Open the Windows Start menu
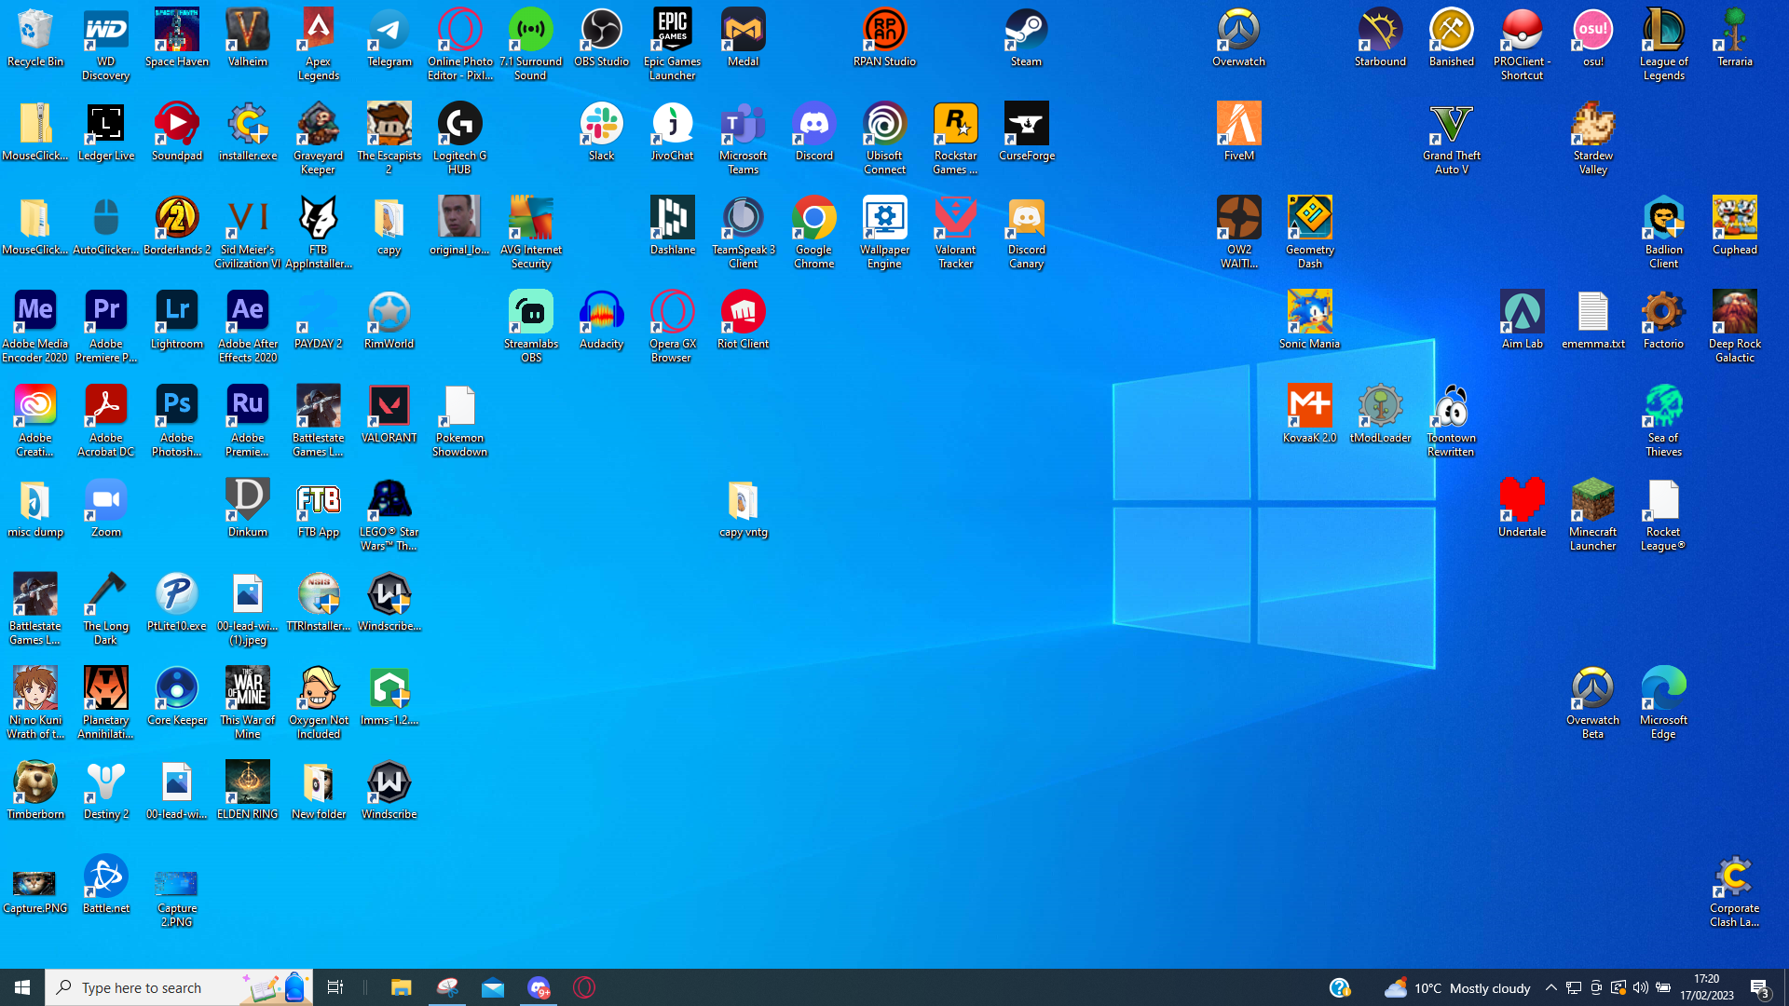1789x1006 pixels. tap(22, 987)
